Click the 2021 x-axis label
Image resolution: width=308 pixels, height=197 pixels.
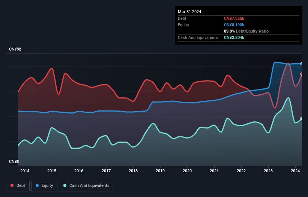click(x=214, y=171)
